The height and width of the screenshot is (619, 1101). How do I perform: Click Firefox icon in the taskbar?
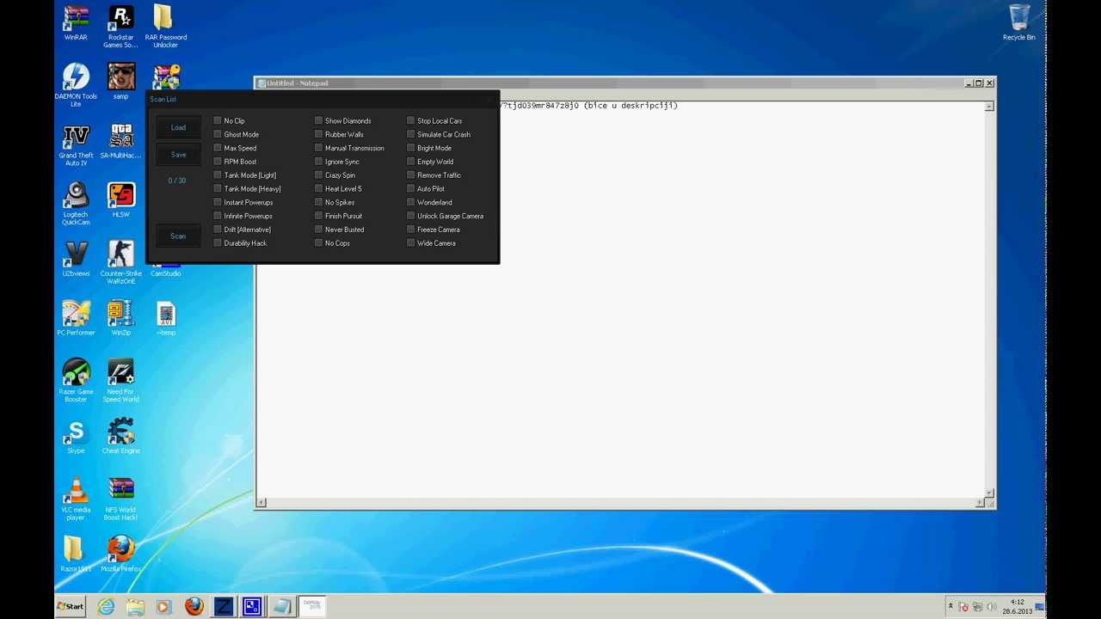pyautogui.click(x=194, y=607)
